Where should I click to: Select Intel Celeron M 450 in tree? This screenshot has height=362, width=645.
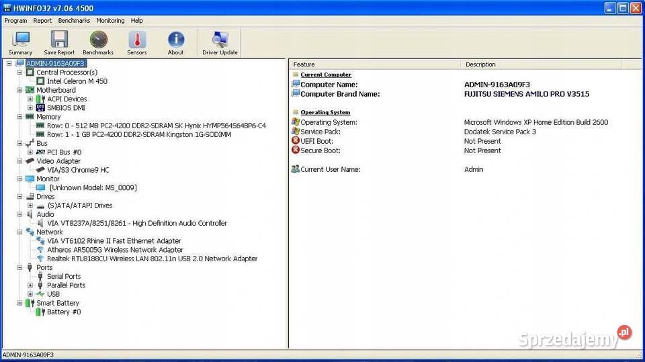[77, 81]
